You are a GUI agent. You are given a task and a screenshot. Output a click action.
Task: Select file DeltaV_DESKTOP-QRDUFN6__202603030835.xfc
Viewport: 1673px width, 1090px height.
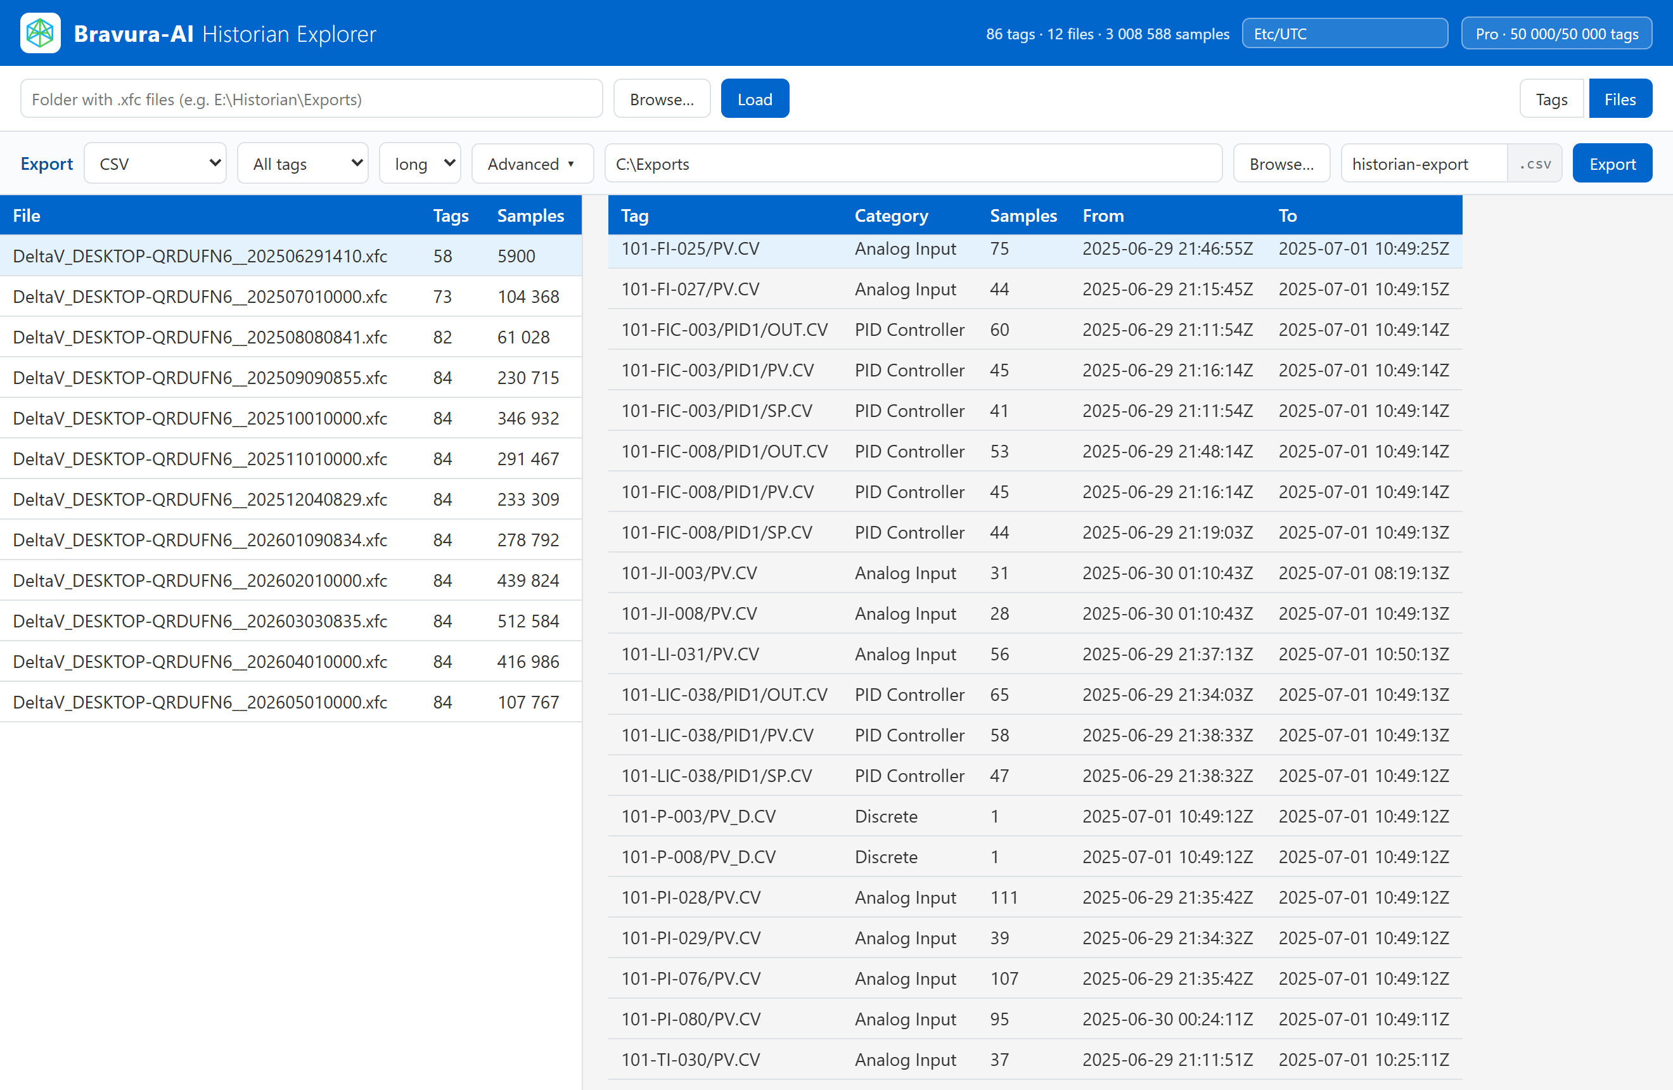pos(290,621)
